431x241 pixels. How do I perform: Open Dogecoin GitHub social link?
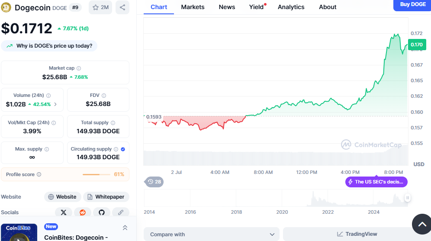tap(102, 212)
